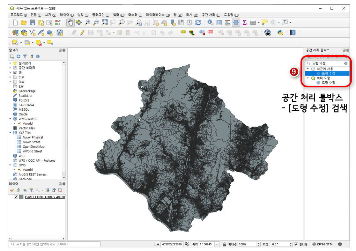Select the highlighted Fix geometries algorithm
This screenshot has height=251, width=356.
(x=327, y=73)
